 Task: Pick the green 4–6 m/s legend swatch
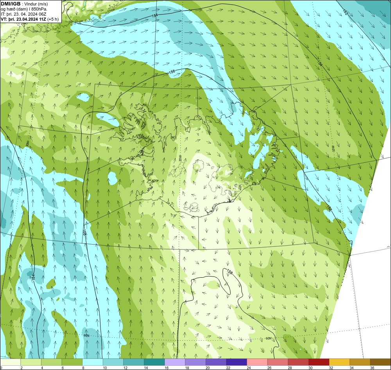click(x=52, y=362)
